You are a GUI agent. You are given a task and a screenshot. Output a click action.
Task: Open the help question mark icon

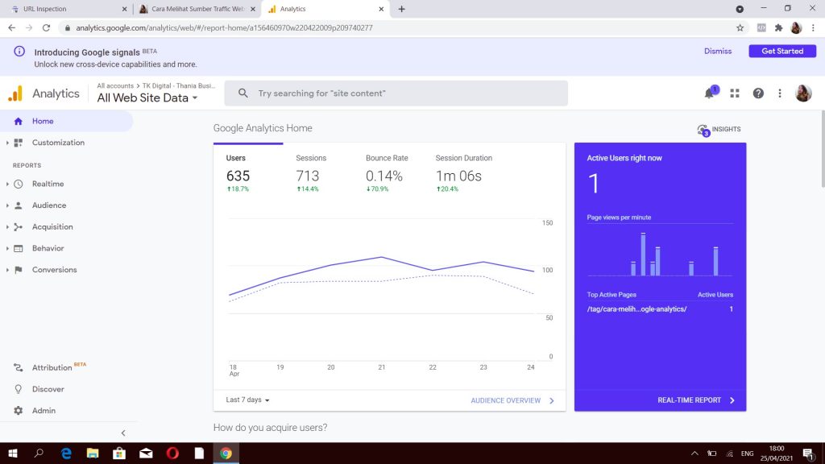click(x=758, y=93)
